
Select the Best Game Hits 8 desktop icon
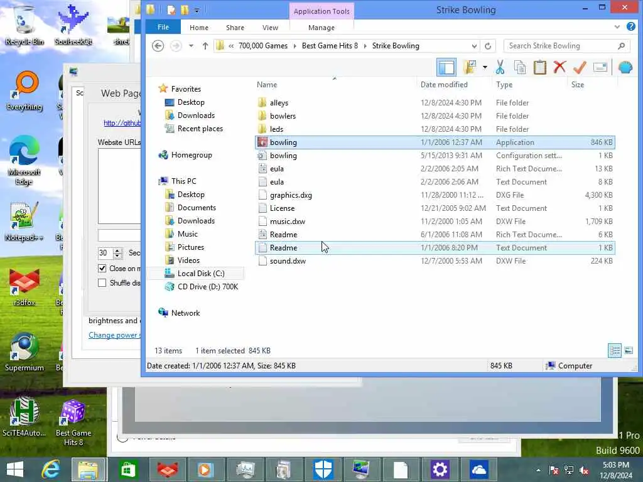73,422
